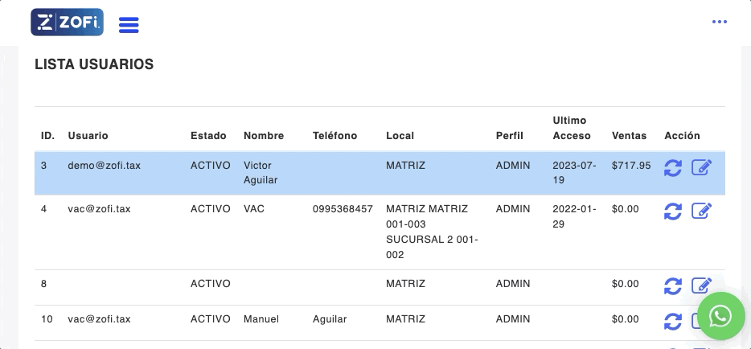Screen dimensions: 751x349
Task: Click refresh icon for user ID 4
Action: tap(673, 211)
